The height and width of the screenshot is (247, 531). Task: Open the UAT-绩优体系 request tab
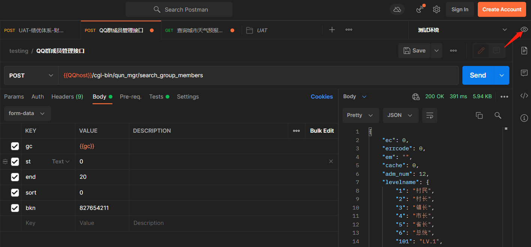40,30
